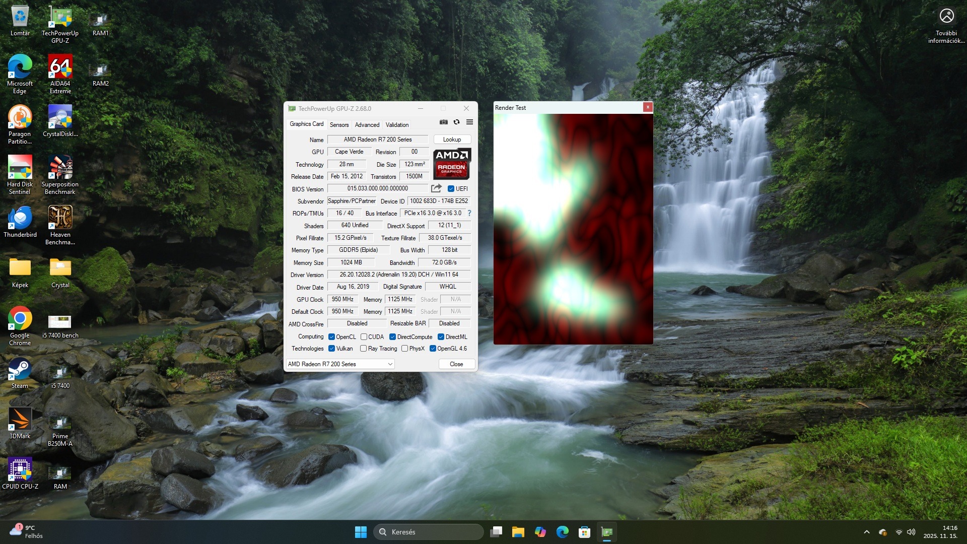
Task: Click the BIOS share/export icon
Action: (436, 188)
